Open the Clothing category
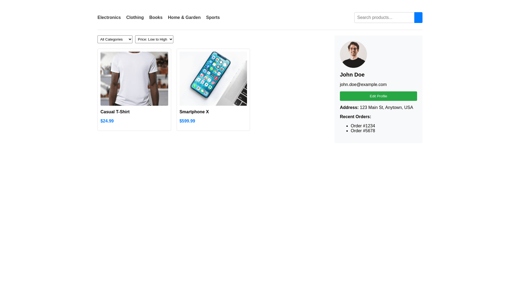 pos(135,18)
